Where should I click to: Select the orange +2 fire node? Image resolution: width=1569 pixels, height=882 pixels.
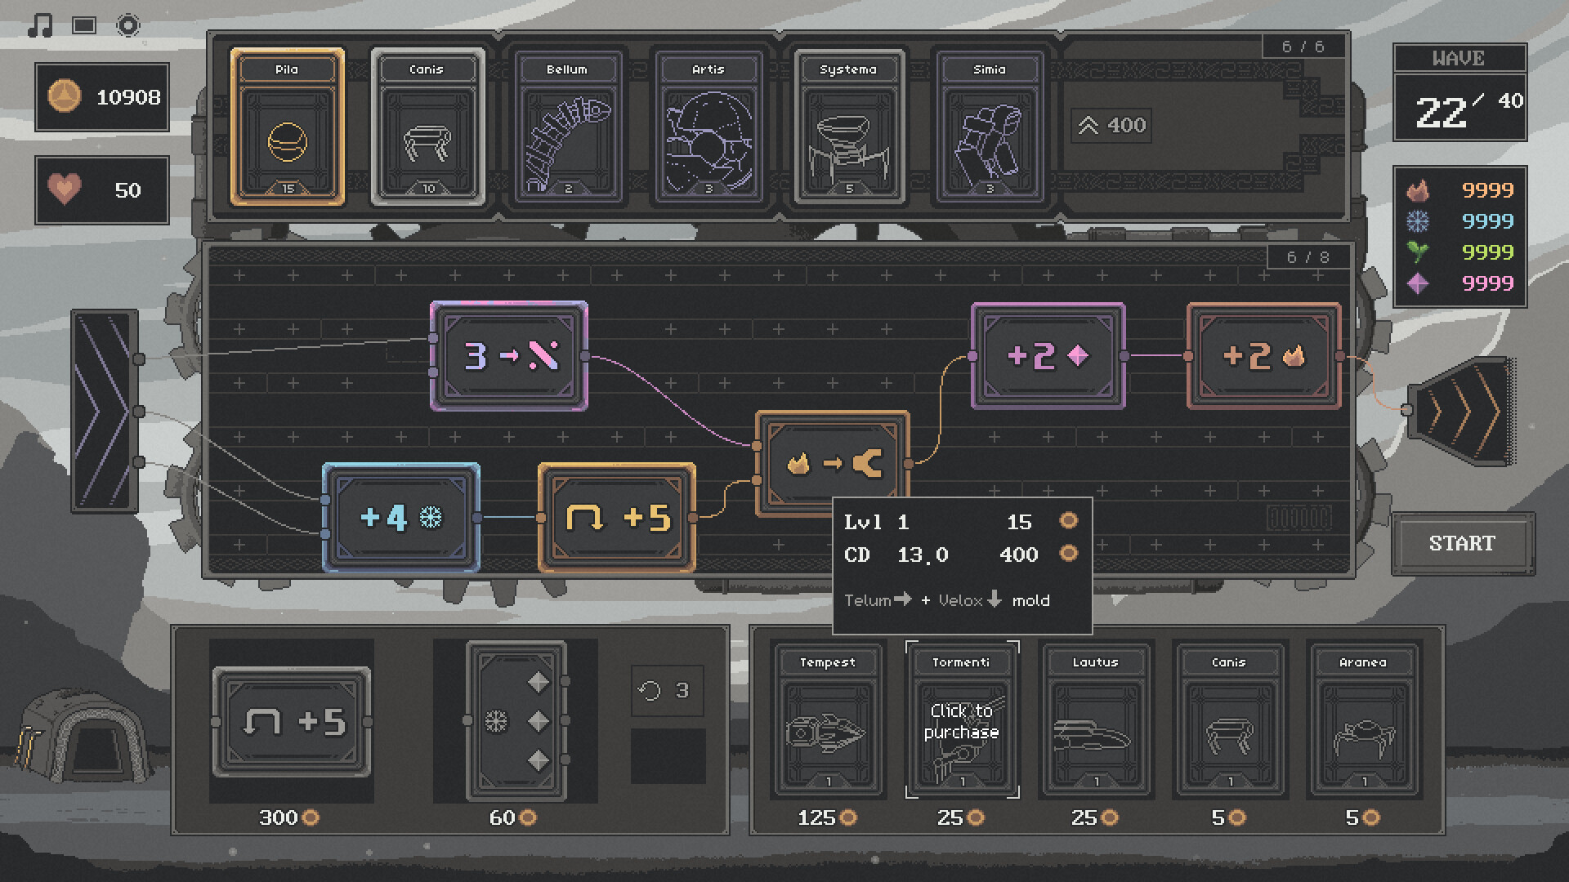click(1263, 357)
